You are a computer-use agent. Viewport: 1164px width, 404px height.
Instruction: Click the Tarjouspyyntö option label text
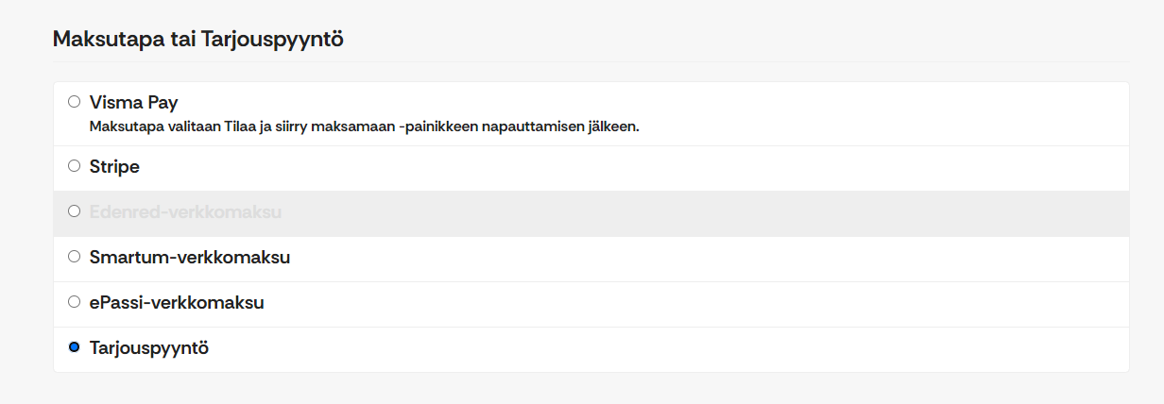148,348
